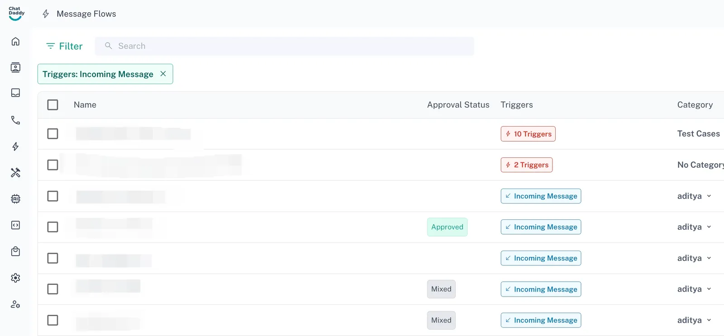The height and width of the screenshot is (336, 724).
Task: Toggle the select-all checkbox in table header
Action: click(x=53, y=105)
